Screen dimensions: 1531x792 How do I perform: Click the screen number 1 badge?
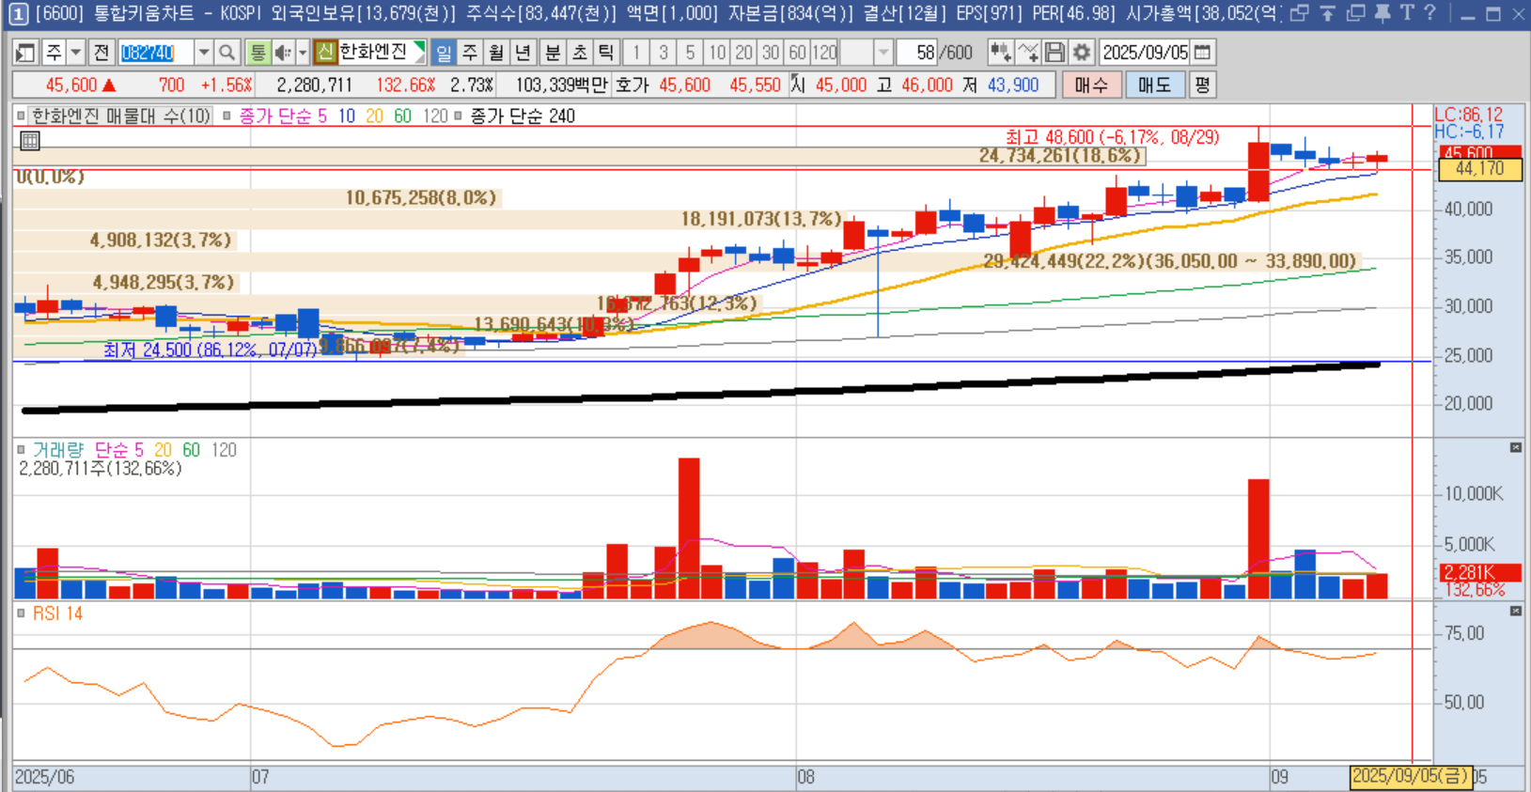tap(17, 13)
